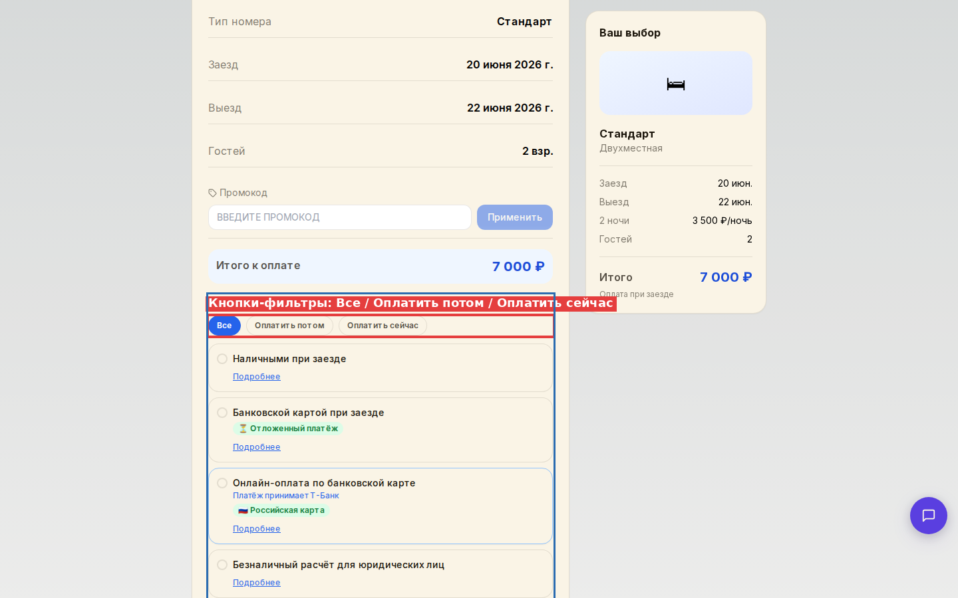This screenshot has height=598, width=958.
Task: Expand «Подробнее» under cash on arrival
Action: (x=257, y=377)
